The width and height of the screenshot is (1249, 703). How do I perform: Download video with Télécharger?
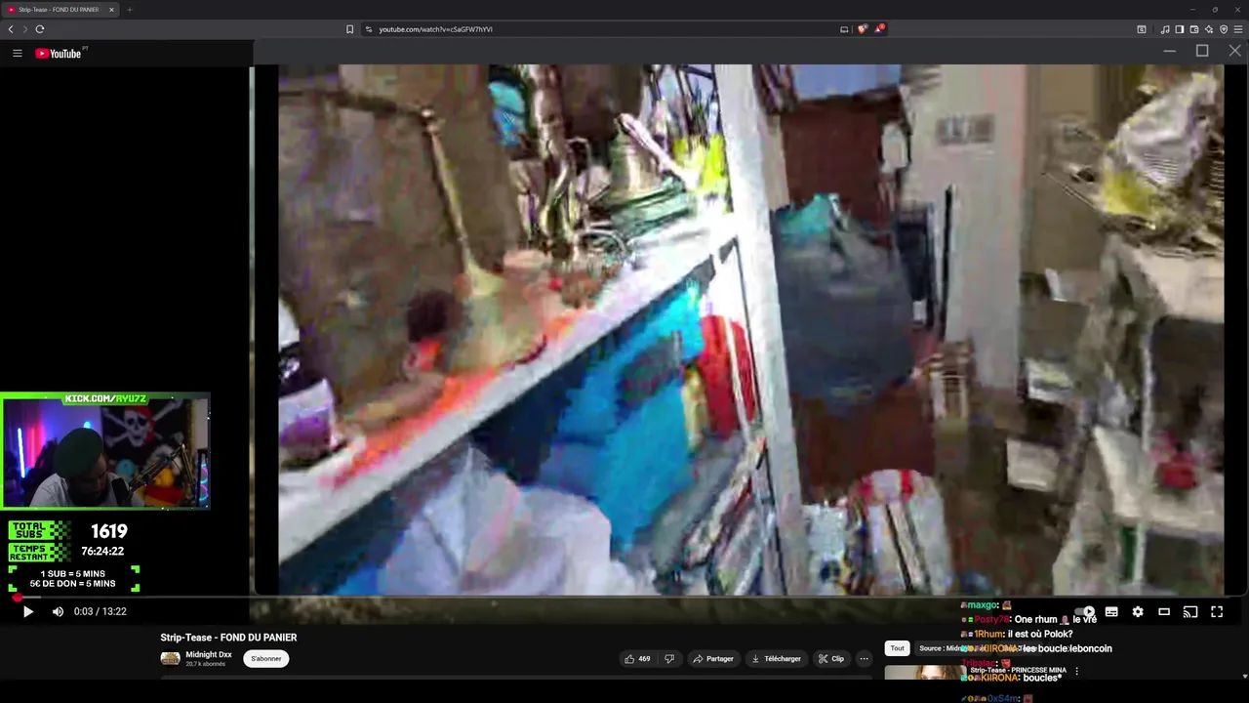tap(776, 659)
